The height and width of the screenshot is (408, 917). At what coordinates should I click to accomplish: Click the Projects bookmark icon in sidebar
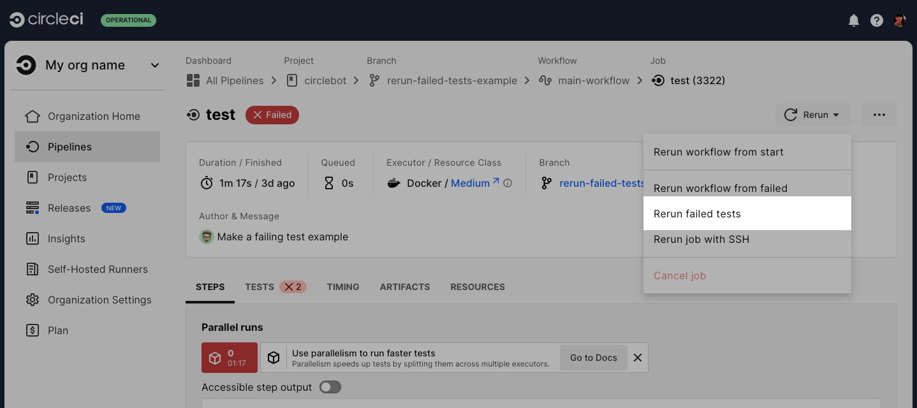(33, 177)
